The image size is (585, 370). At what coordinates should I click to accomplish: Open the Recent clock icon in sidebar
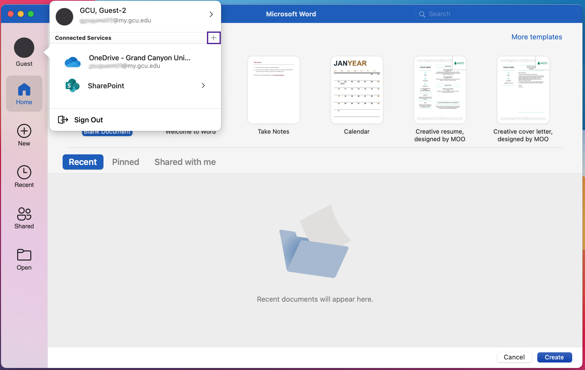24,173
